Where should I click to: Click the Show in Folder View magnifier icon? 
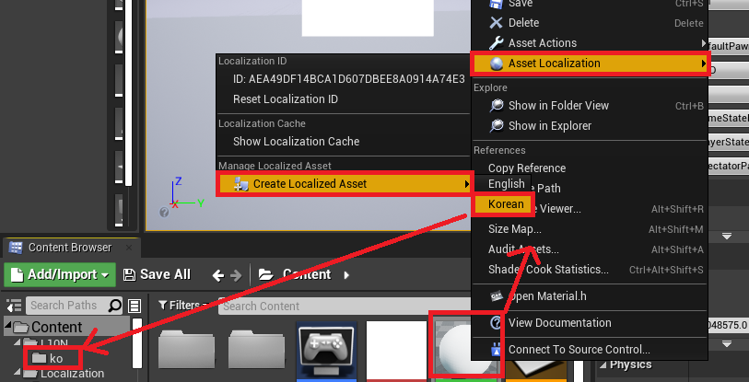(496, 106)
